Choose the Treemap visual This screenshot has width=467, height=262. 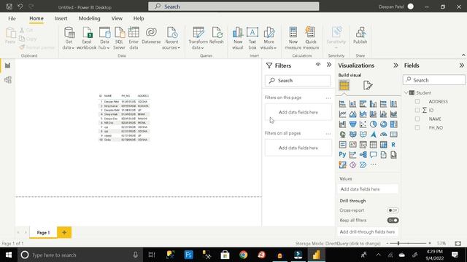click(x=393, y=124)
